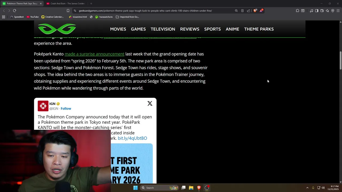Open OBS Studio from the taskbar

coord(207,188)
